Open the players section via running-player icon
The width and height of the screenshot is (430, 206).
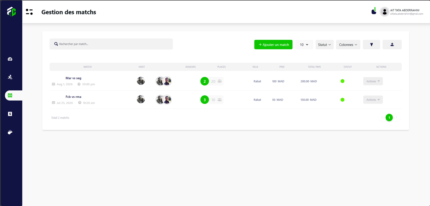[10, 77]
